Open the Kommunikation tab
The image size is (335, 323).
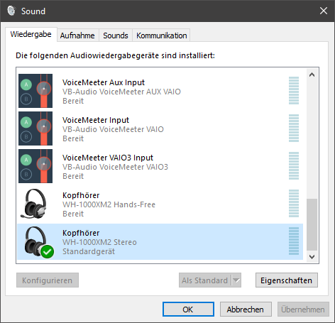[162, 35]
